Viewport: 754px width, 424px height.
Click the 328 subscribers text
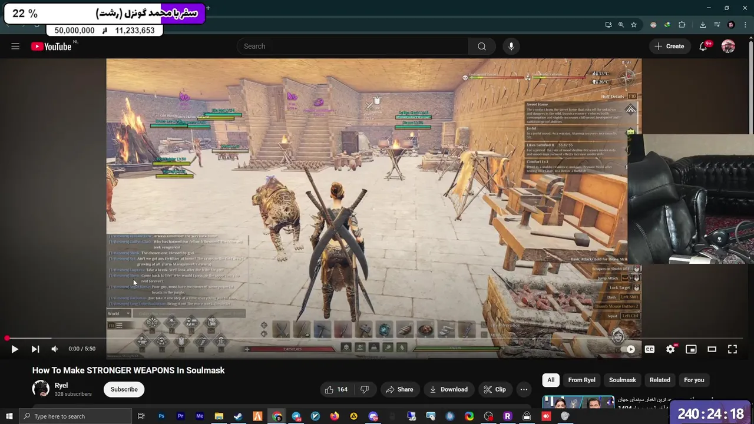(73, 394)
